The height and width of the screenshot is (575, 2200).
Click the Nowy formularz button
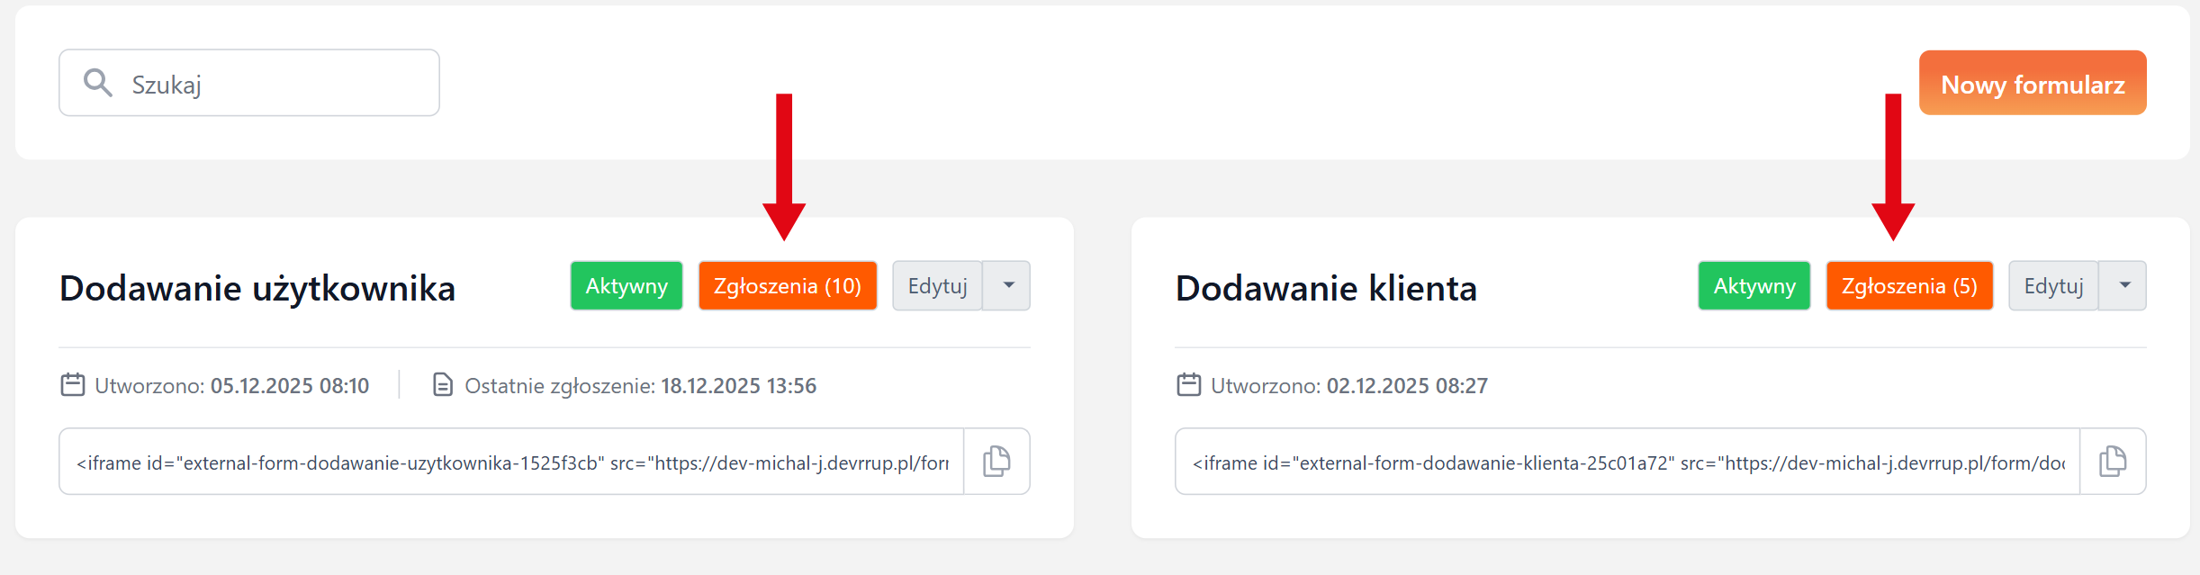pos(2032,84)
